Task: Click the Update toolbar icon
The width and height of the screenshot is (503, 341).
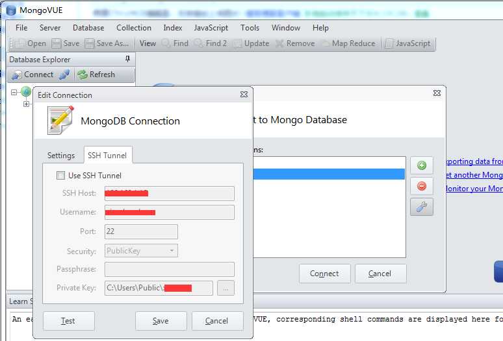Action: pyautogui.click(x=238, y=43)
